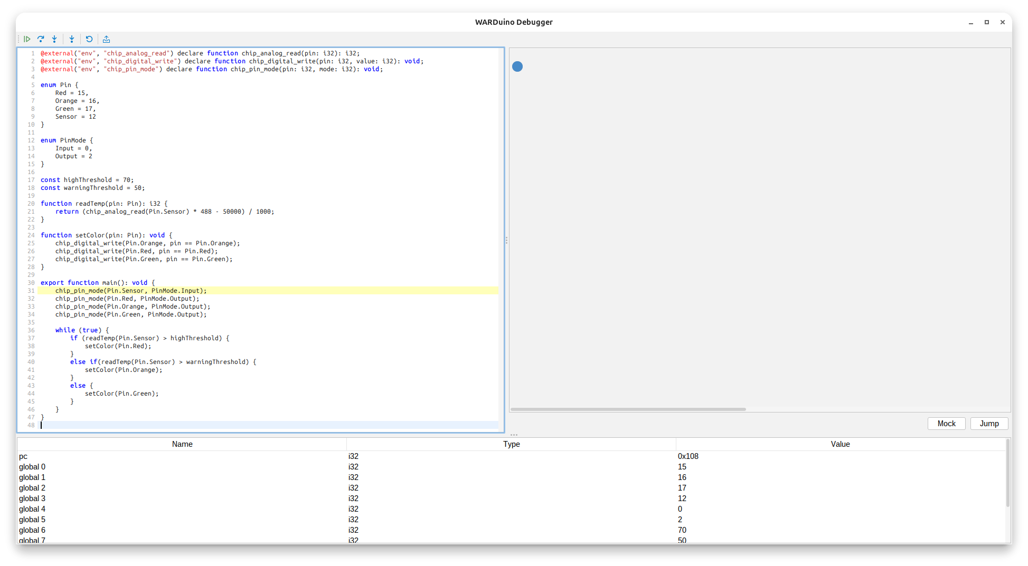Maximize the WARDuino Debugger window
This screenshot has width=1028, height=566.
(x=986, y=22)
